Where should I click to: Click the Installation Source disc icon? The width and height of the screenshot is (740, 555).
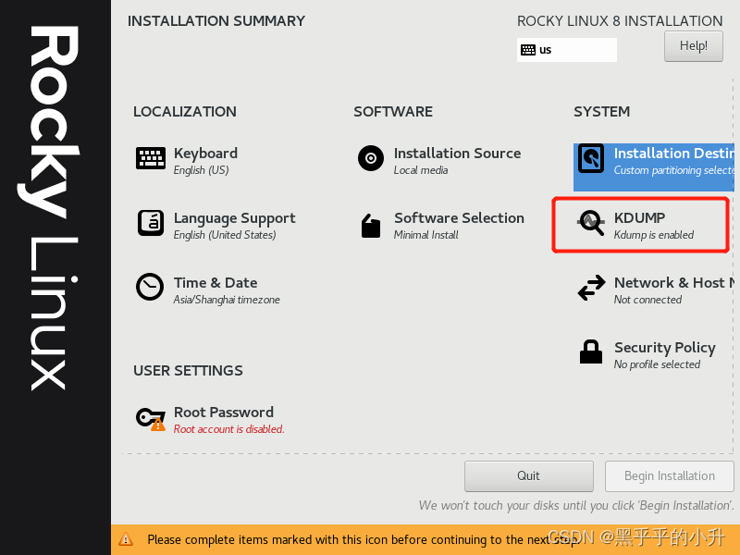(x=371, y=158)
